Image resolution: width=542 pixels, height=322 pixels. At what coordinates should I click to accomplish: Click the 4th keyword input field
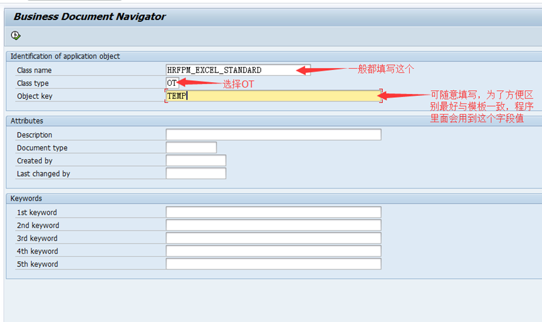pos(273,251)
